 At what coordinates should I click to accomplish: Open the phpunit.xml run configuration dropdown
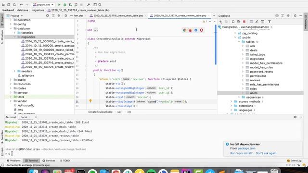click(43, 5)
